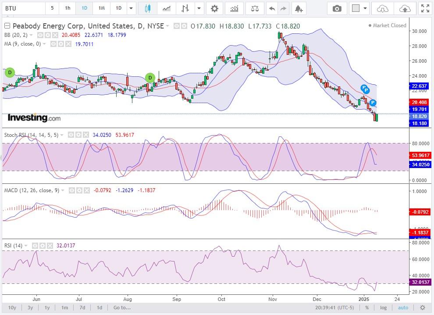Open compare symbols scales icon
The width and height of the screenshot is (434, 315).
255,8
